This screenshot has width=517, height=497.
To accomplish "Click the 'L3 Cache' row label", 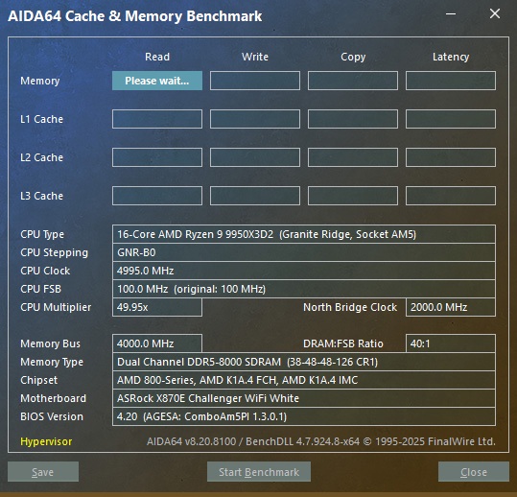I will pos(41,196).
